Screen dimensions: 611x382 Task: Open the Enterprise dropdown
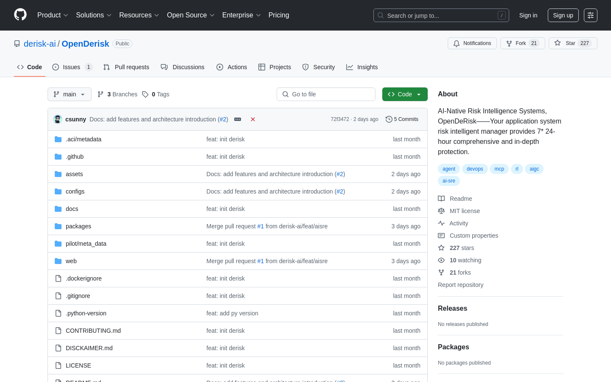(x=241, y=15)
